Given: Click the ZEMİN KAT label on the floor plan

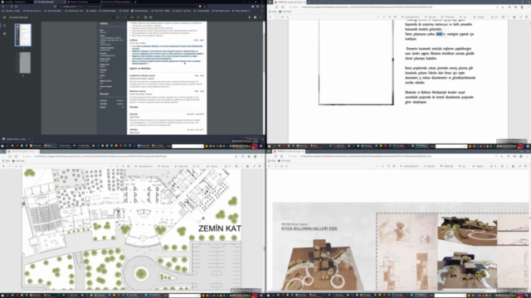Looking at the screenshot, I should (220, 228).
